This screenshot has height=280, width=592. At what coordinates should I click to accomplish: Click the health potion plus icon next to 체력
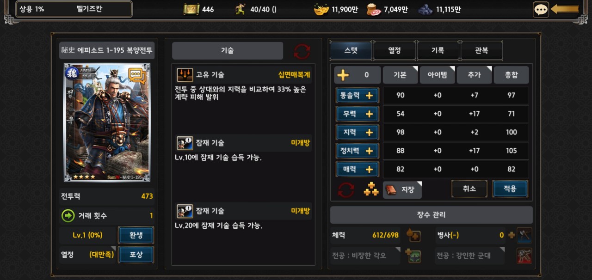[x=413, y=235]
